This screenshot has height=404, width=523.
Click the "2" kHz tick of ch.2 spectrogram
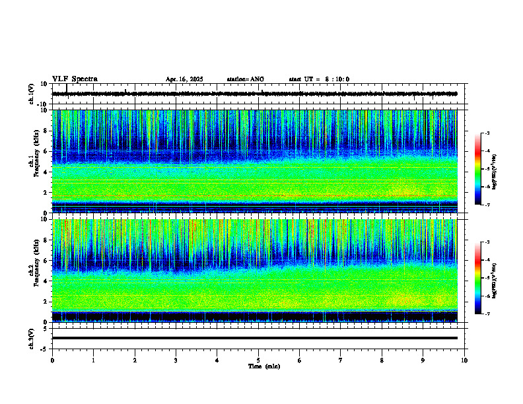[x=46, y=302]
